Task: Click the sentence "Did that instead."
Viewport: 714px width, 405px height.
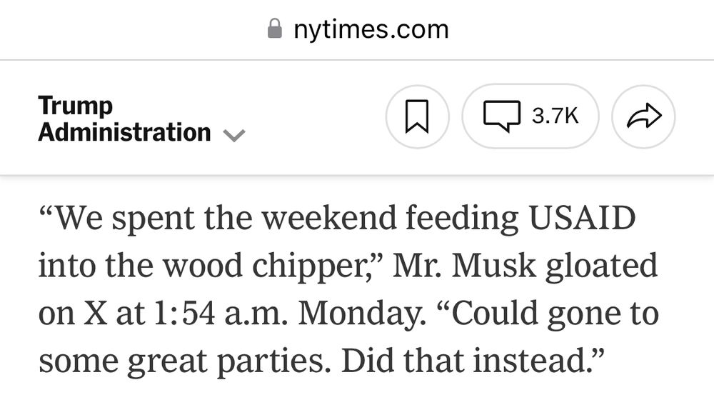Action: pos(473,361)
